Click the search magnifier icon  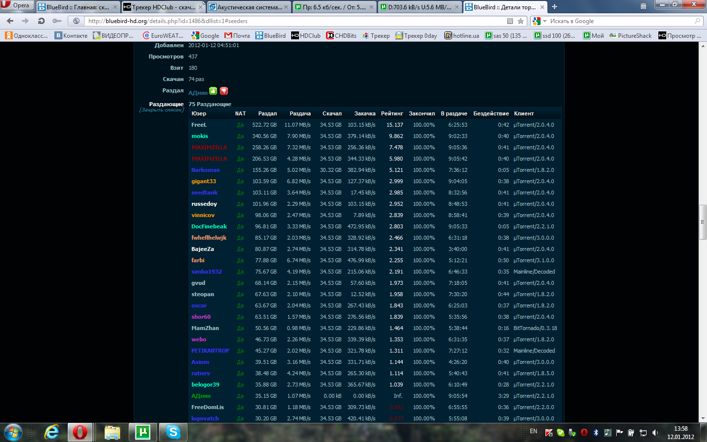[x=697, y=21]
